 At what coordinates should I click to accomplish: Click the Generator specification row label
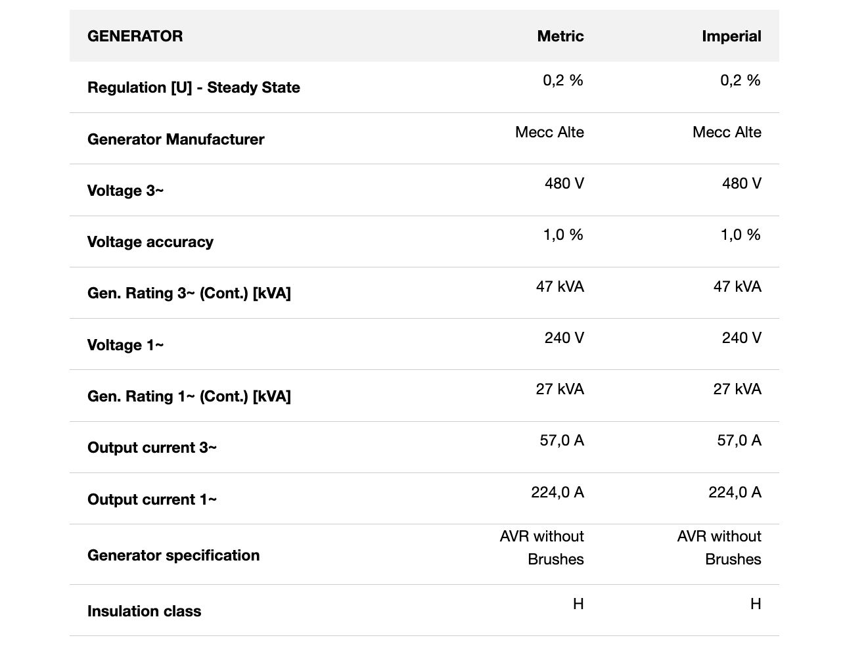tap(173, 555)
